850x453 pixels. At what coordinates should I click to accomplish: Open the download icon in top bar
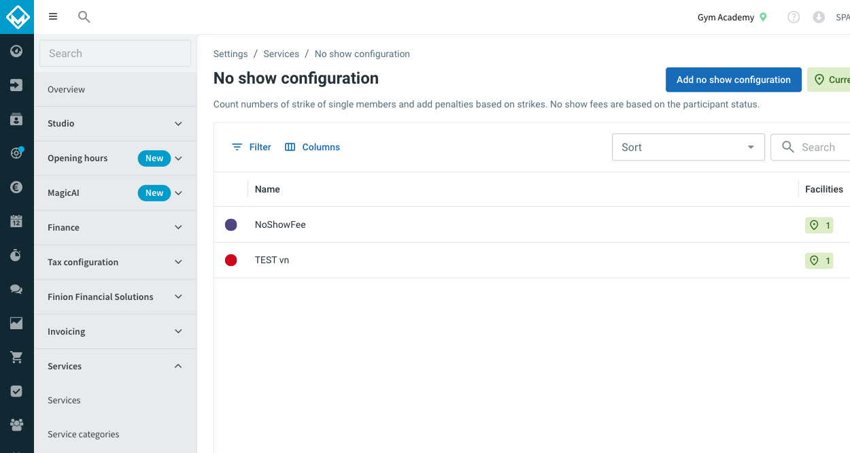[819, 17]
